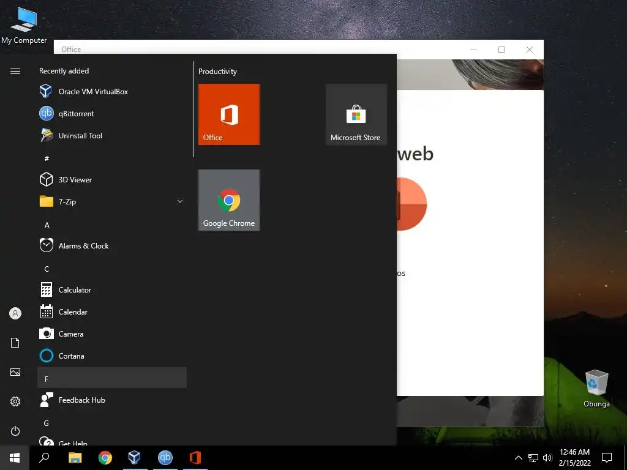The image size is (627, 470).
Task: Select the Obunga recycle bin icon
Action: click(596, 389)
